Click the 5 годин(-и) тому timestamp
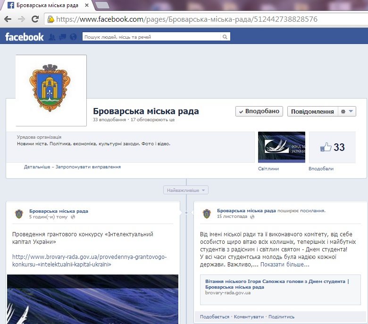 click(48, 217)
